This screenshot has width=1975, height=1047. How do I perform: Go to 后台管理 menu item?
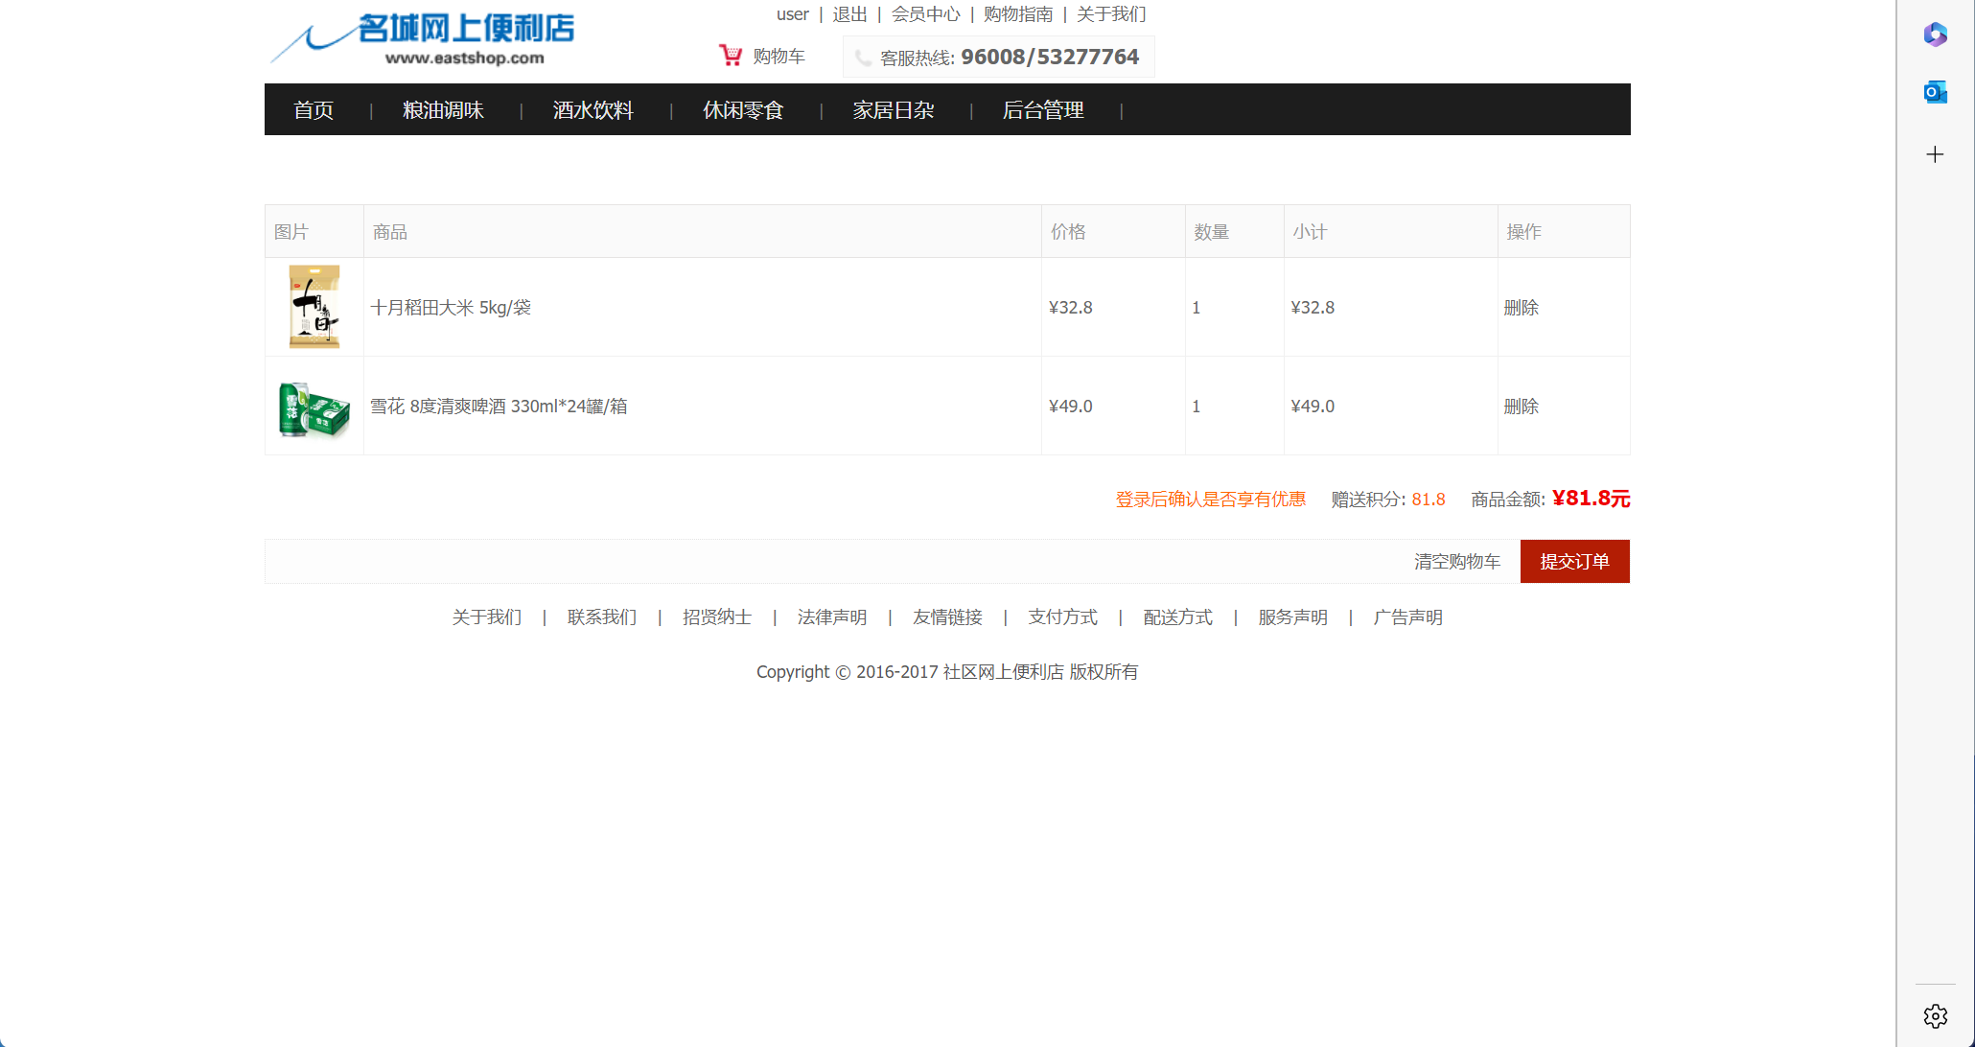point(1042,110)
